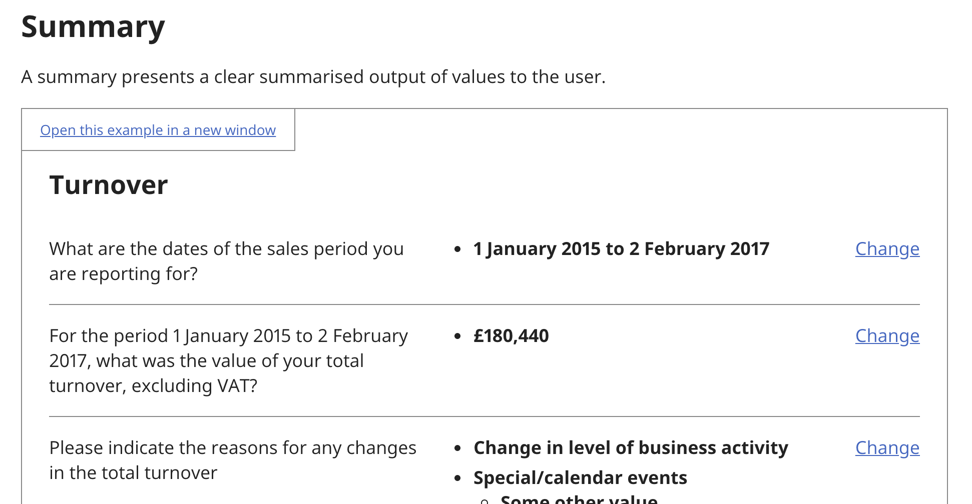Click the 1 January 2015 date answer
The height and width of the screenshot is (504, 972).
[621, 249]
